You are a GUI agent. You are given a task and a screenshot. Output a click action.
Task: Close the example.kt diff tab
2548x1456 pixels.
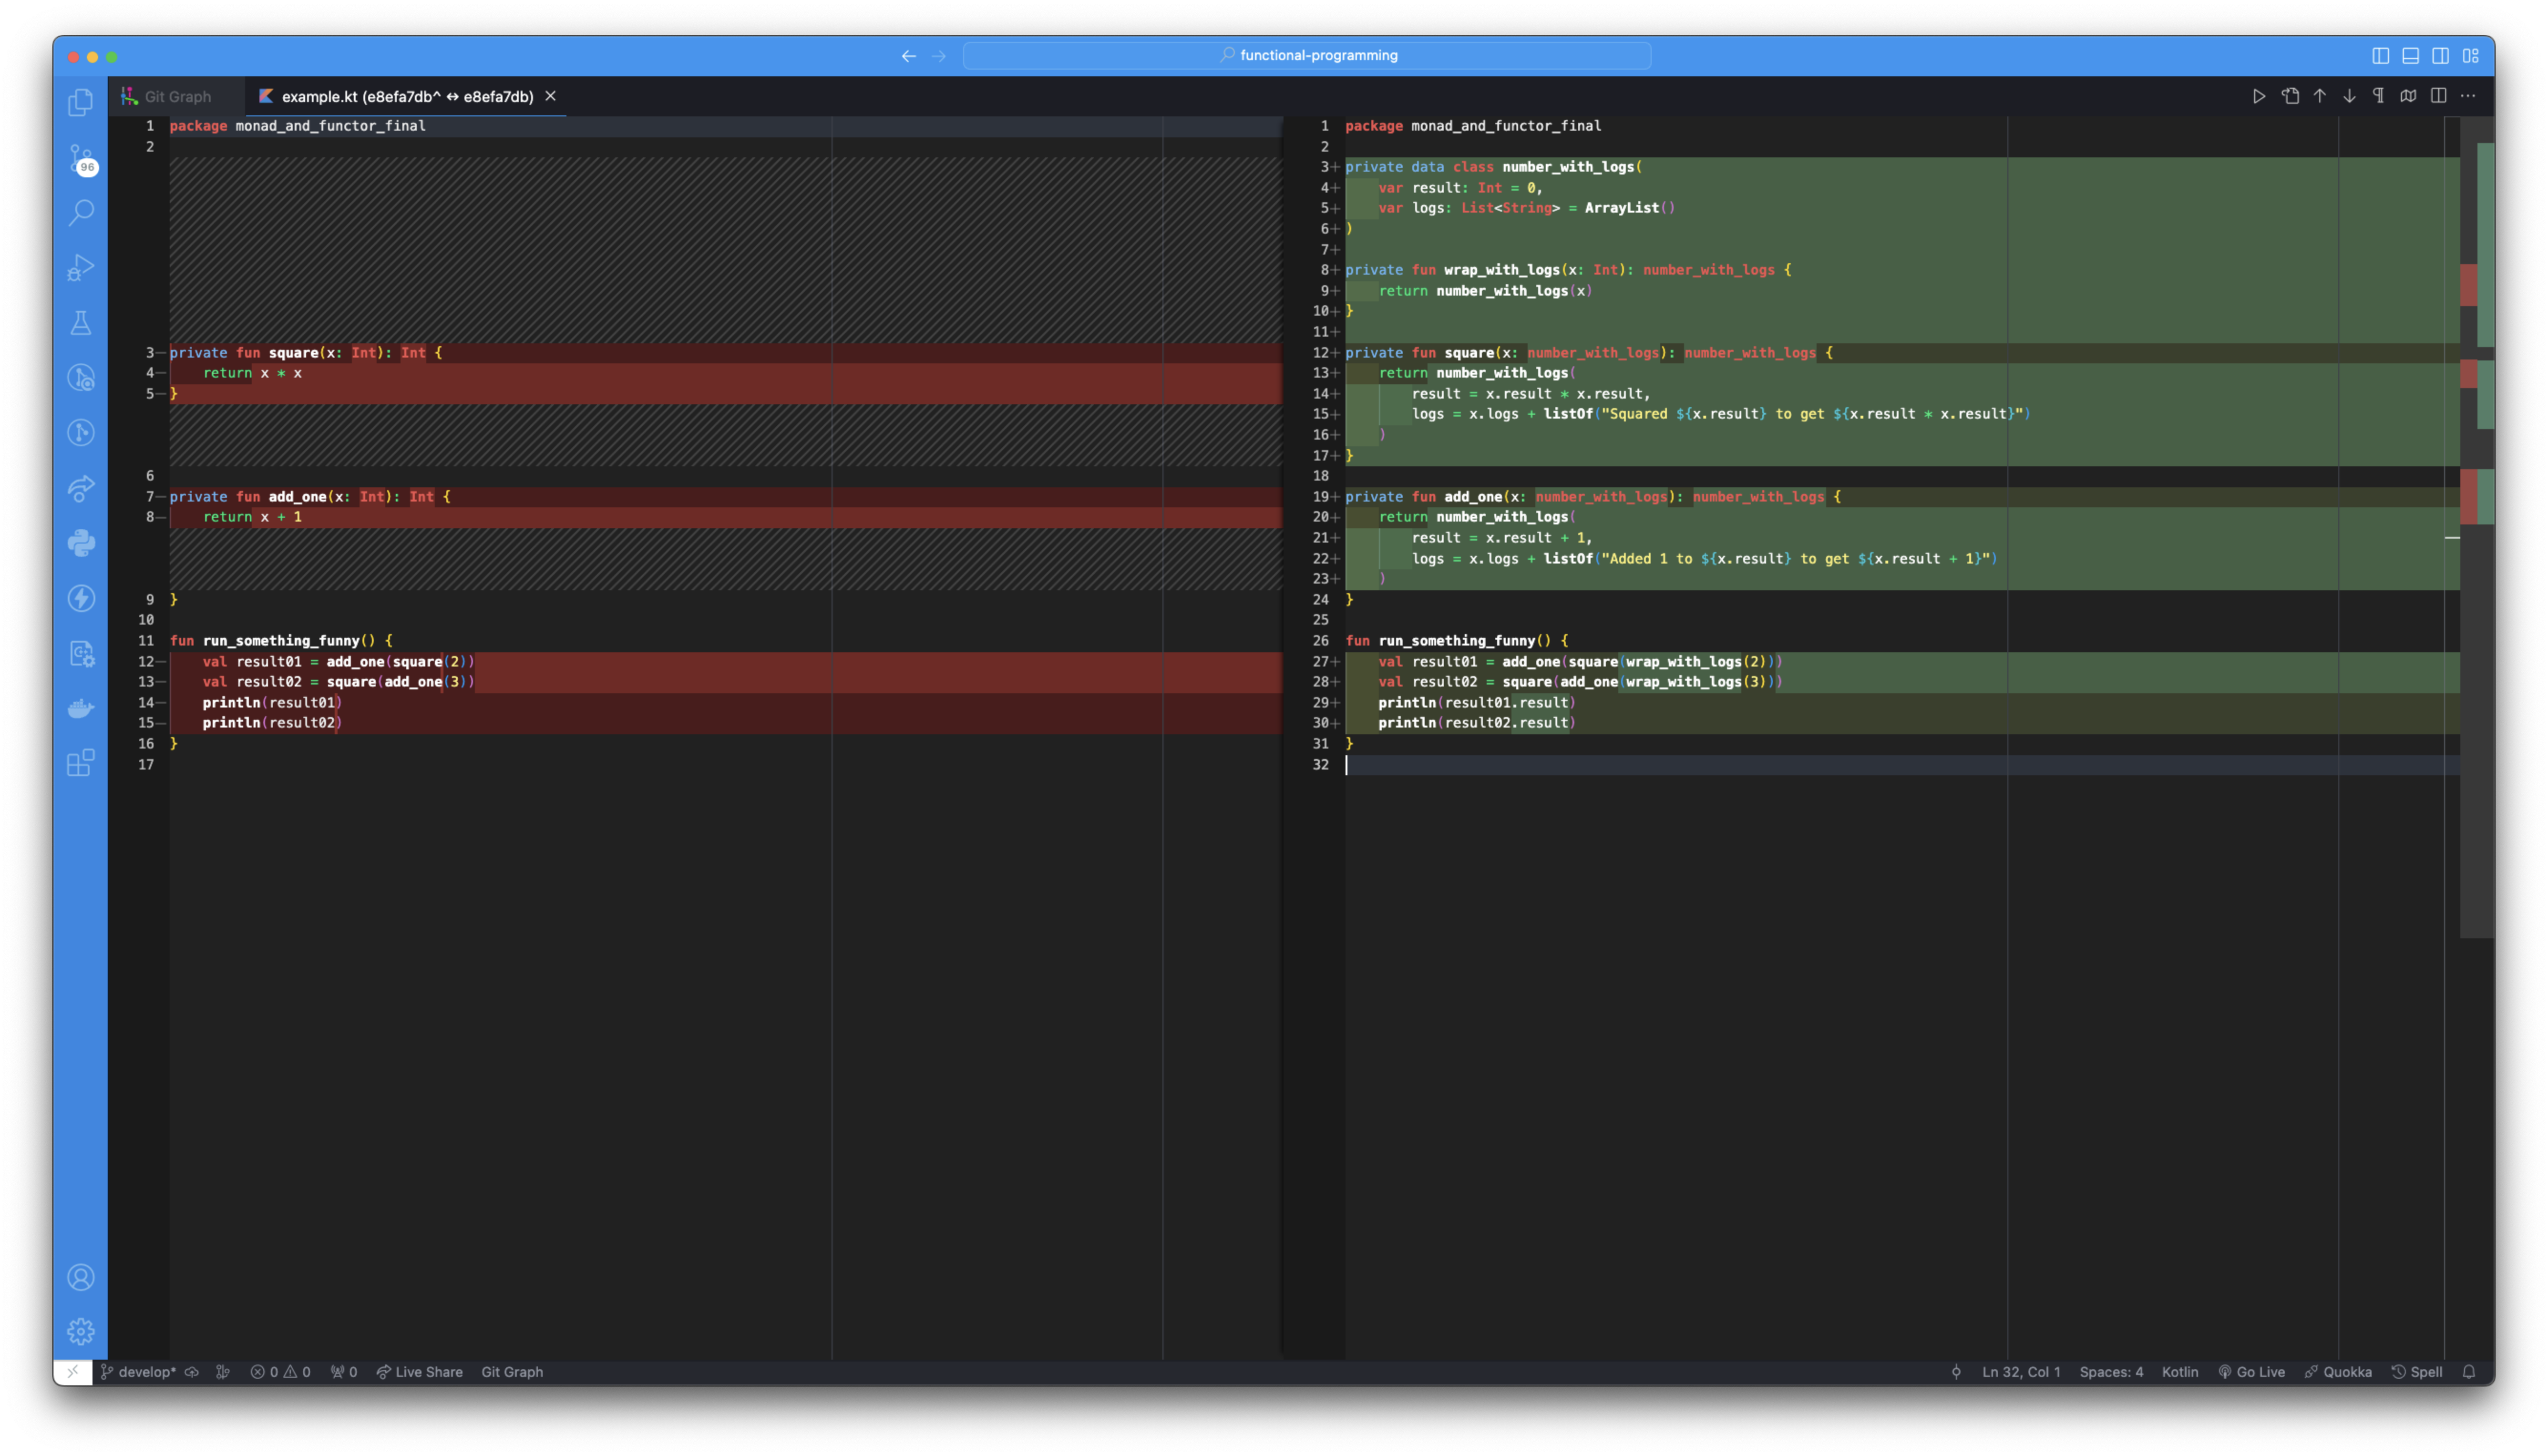point(550,96)
